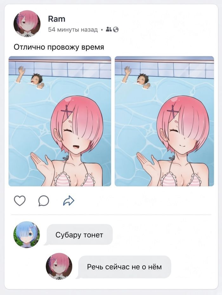Open the left pool photo with open-mouth smile

[x=60, y=121]
